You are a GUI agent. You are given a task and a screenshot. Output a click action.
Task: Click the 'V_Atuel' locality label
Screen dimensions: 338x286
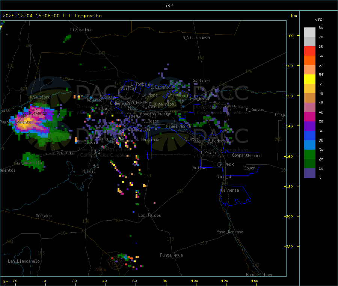tap(193, 139)
